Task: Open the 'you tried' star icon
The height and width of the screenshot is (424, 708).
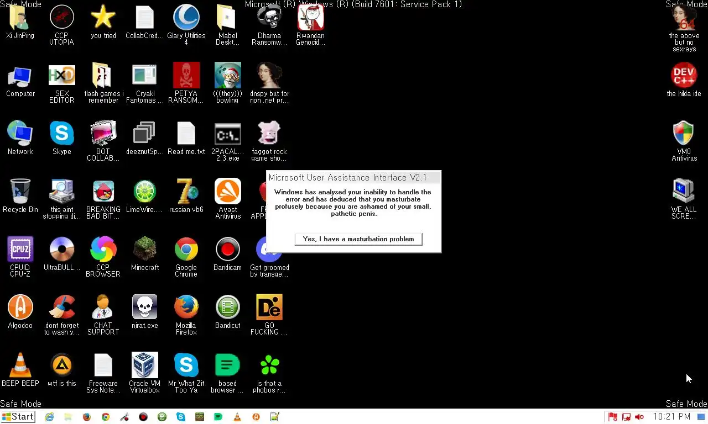Action: (x=103, y=22)
